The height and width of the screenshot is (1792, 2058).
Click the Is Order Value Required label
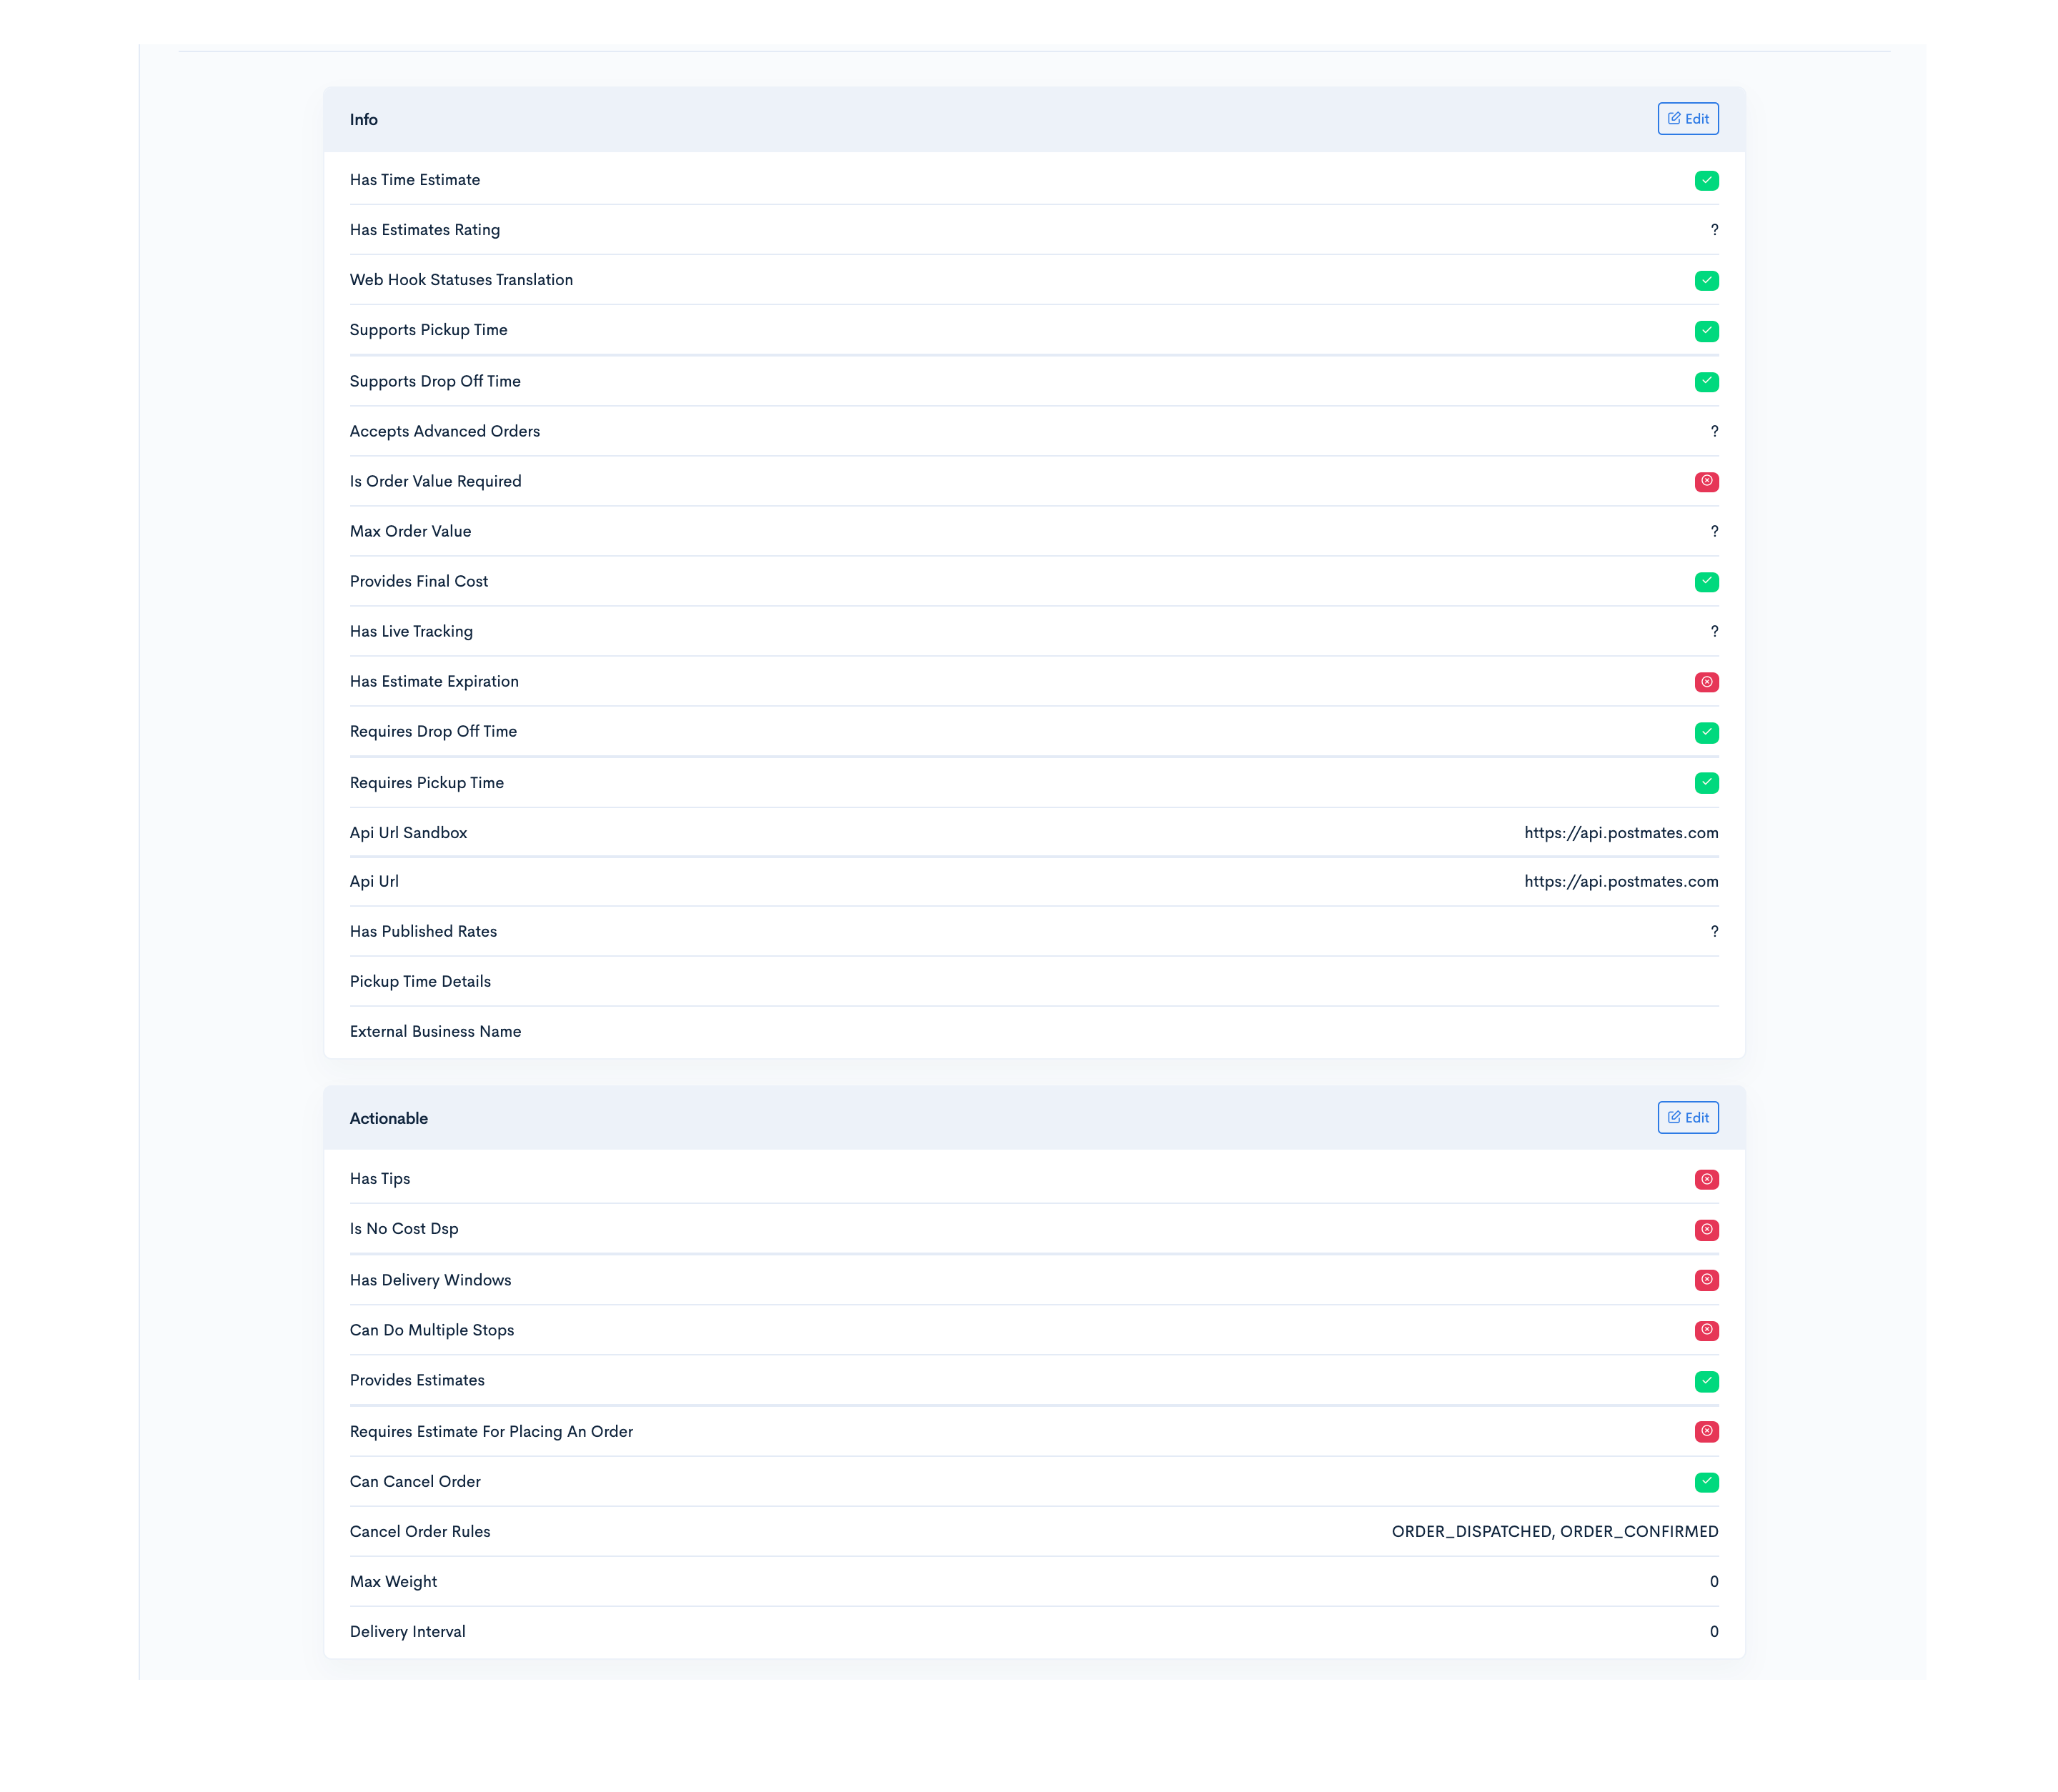tap(435, 481)
